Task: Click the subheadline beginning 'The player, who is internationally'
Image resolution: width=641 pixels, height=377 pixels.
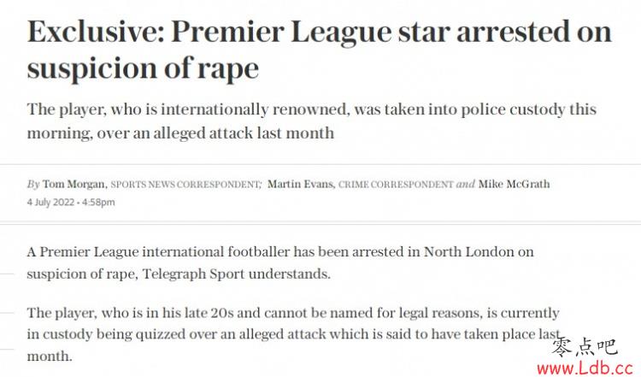Action: click(x=311, y=121)
